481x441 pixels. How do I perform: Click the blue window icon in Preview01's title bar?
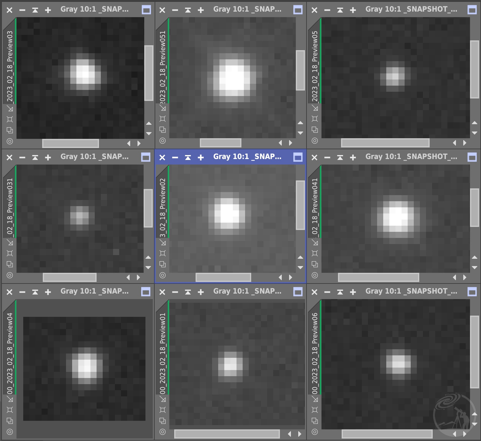pyautogui.click(x=298, y=292)
